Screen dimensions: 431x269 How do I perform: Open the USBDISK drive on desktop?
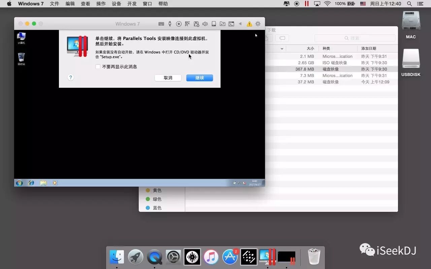click(x=411, y=63)
